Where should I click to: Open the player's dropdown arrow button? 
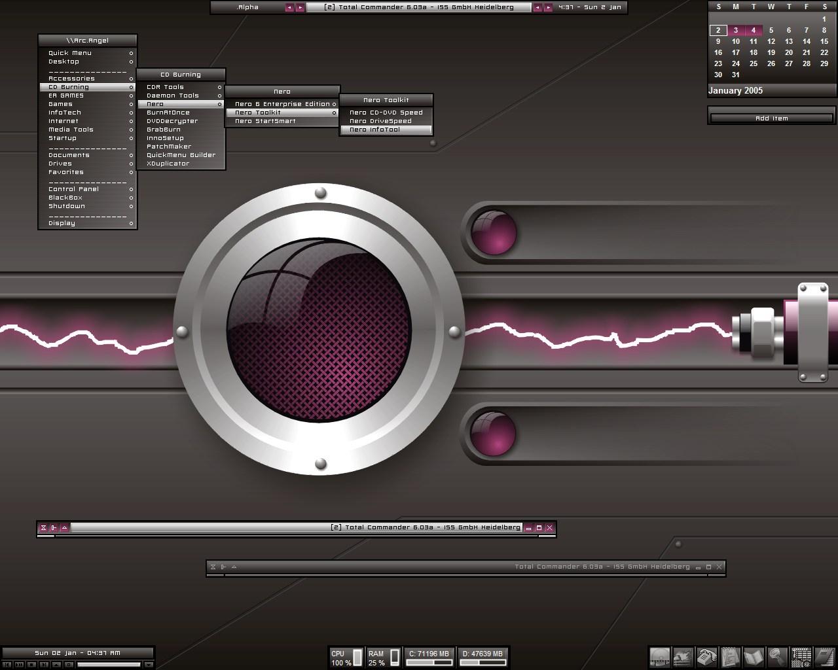tap(149, 665)
